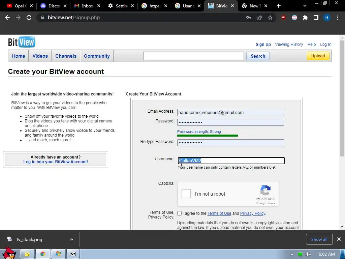Open the Community navigation item
This screenshot has height=259, width=345.
click(97, 56)
